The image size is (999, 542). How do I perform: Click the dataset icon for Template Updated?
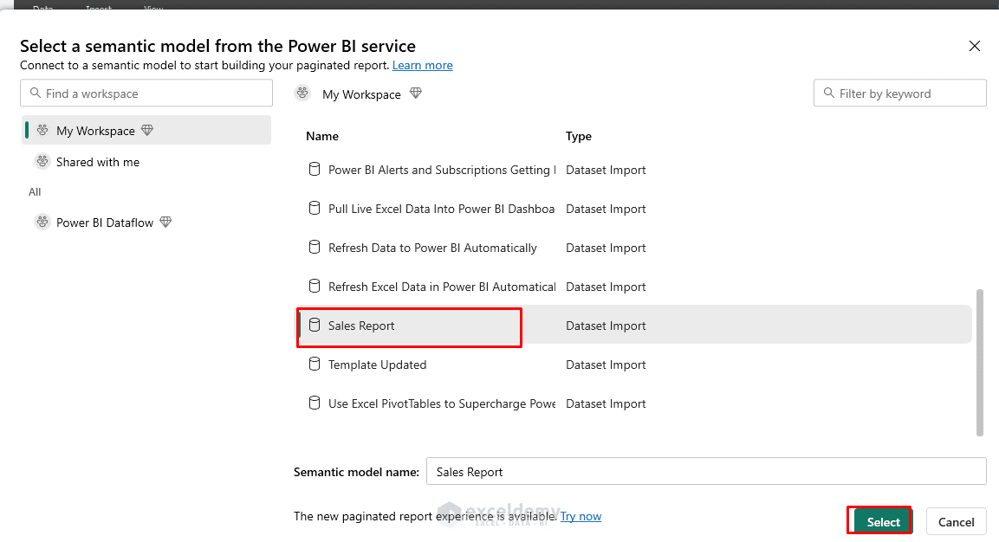click(315, 364)
